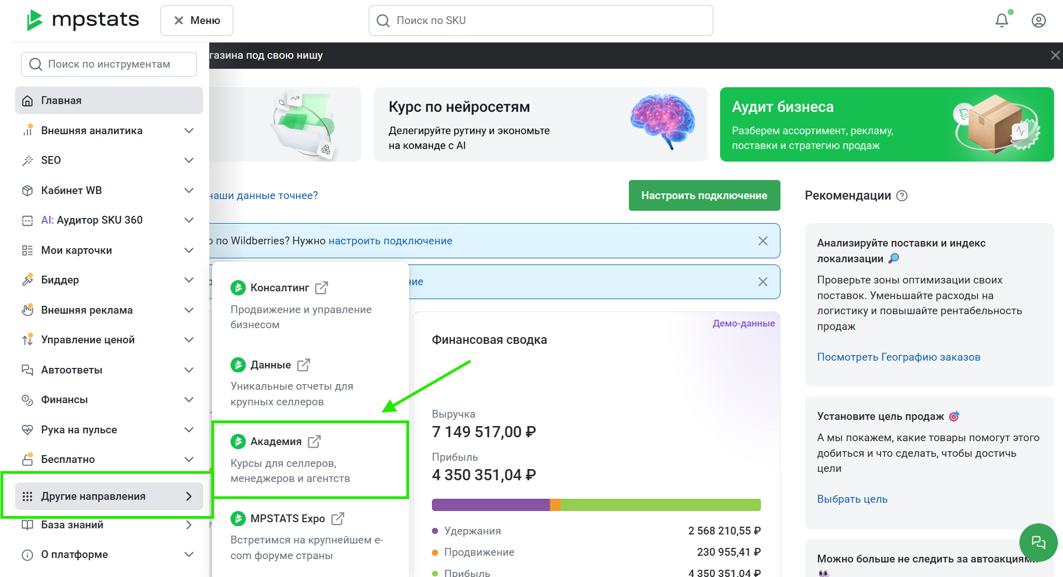Focus the Поиск по SKU field
The height and width of the screenshot is (577, 1063).
coord(540,21)
